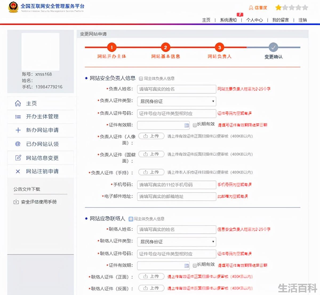Screen dimensions: 320x295
Task: Click 全国互联网安全管理服务平台 title
Action: tap(53, 6)
